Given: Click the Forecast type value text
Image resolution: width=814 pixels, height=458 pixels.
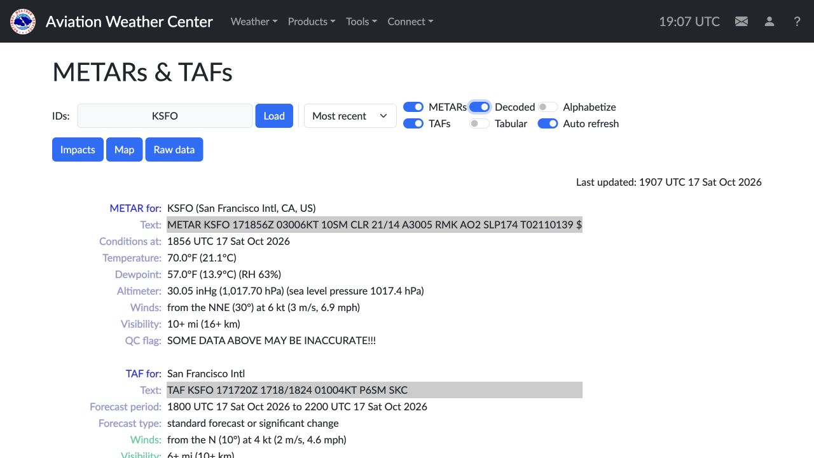Looking at the screenshot, I should 253,423.
